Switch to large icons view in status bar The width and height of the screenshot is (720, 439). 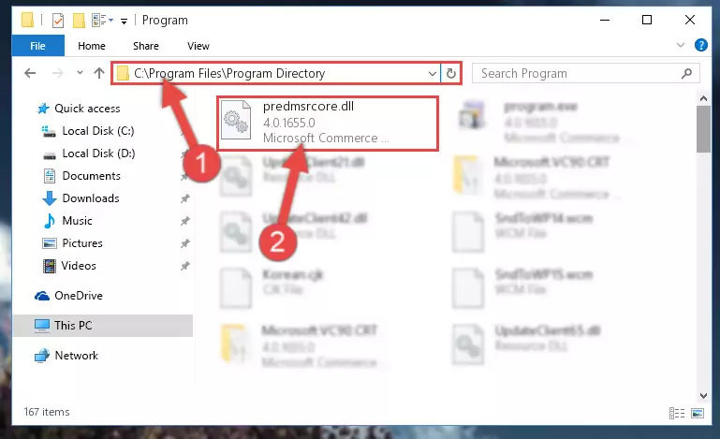698,414
